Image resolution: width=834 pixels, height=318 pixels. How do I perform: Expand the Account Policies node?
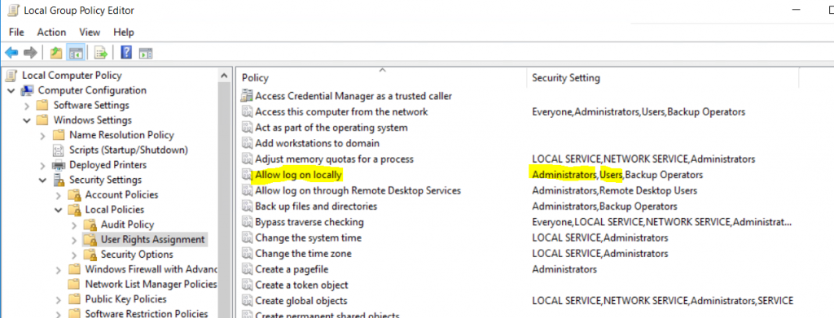point(59,195)
